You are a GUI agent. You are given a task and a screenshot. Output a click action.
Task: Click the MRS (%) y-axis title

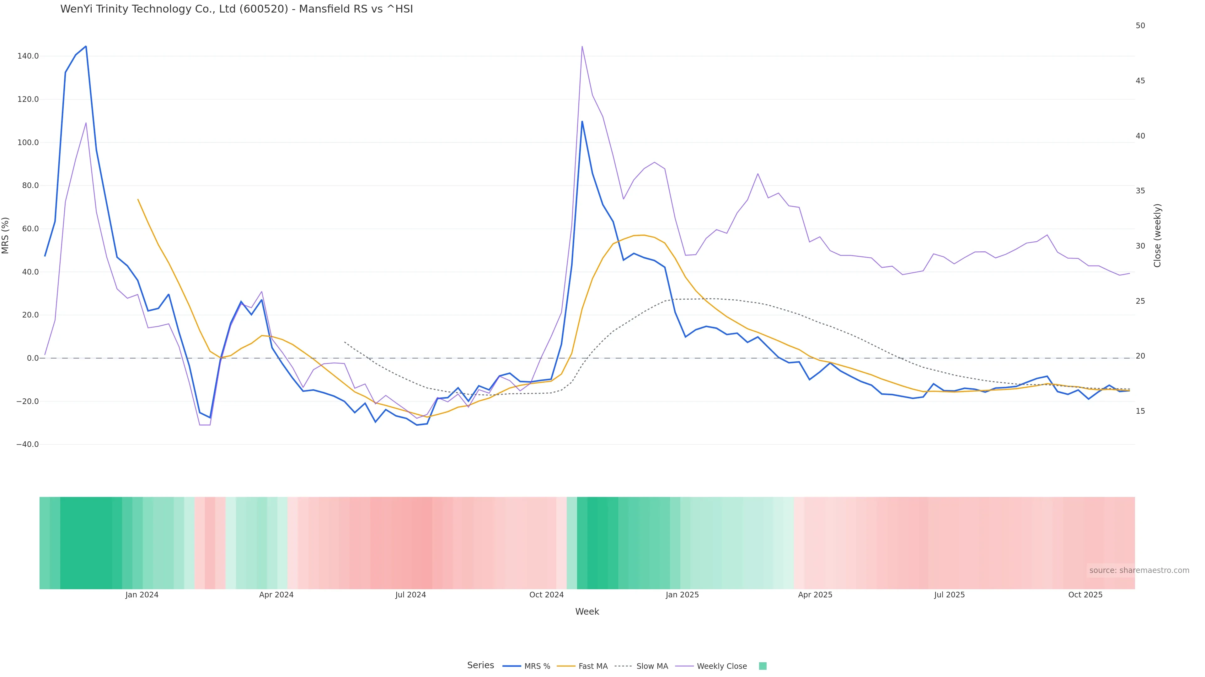(6, 235)
